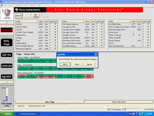Viewport: 154px width, 116px height.
Task: Click the SBS Task Progress bar
Action: (132, 109)
